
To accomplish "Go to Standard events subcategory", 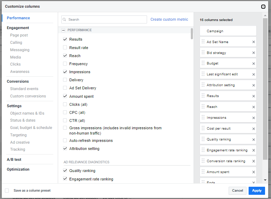I will (x=24, y=89).
